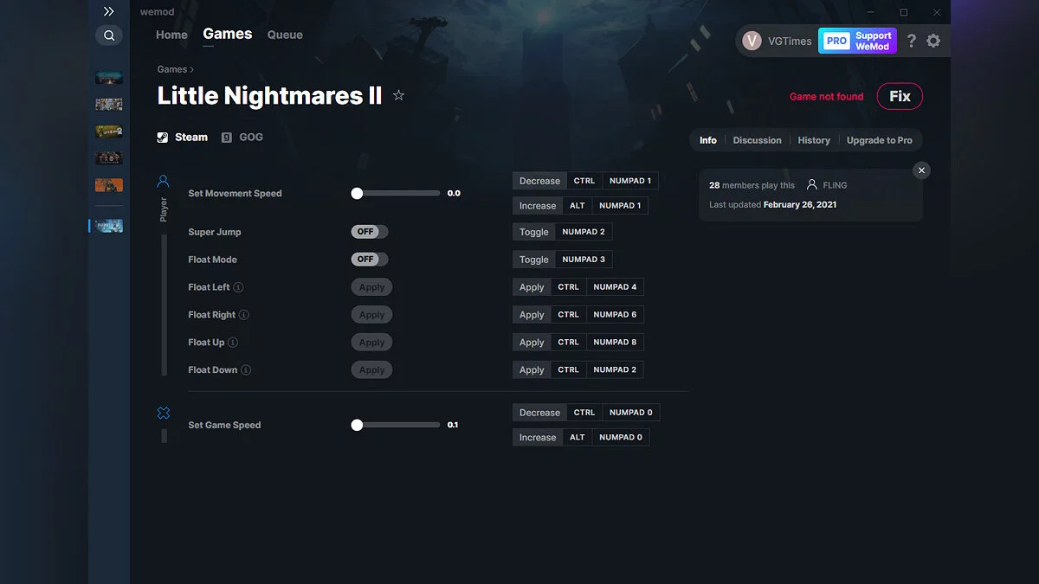Click the search icon in the left sidebar
Image resolution: width=1039 pixels, height=584 pixels.
pos(108,35)
